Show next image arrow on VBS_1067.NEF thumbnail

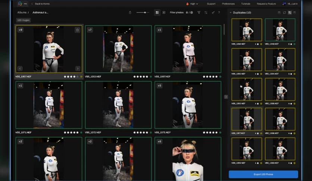pyautogui.click(x=78, y=68)
